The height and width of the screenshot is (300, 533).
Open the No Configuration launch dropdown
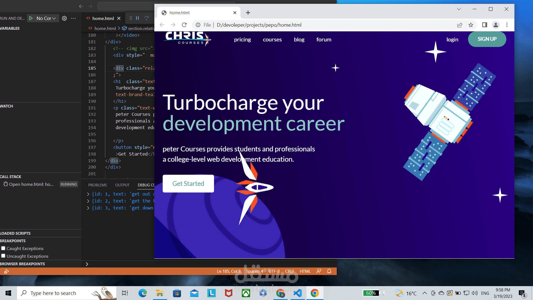click(x=46, y=18)
